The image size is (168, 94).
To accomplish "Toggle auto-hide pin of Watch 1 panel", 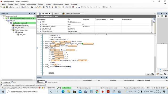I will [x=164, y=78].
